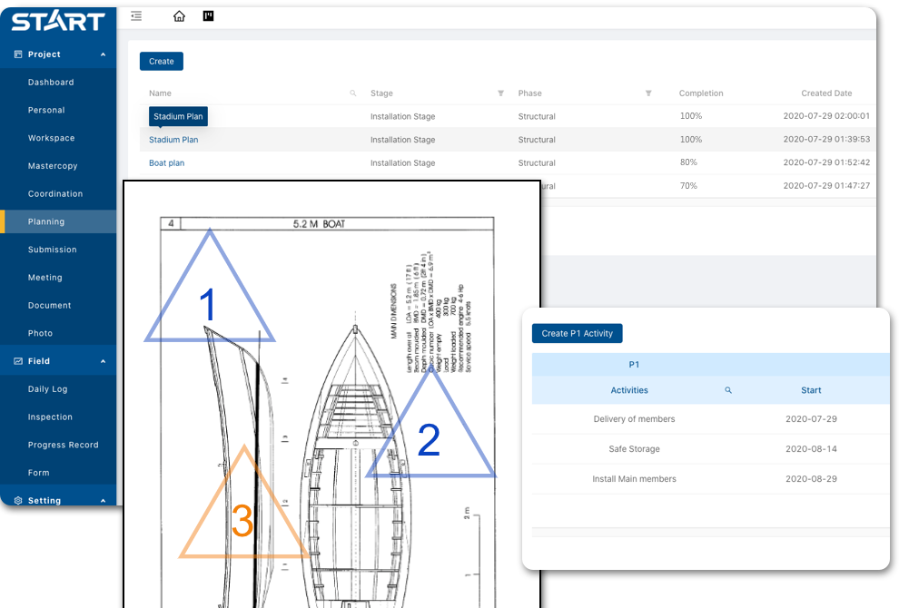Viewport: 899px width, 608px height.
Task: Go to home via the house icon
Action: coord(180,16)
